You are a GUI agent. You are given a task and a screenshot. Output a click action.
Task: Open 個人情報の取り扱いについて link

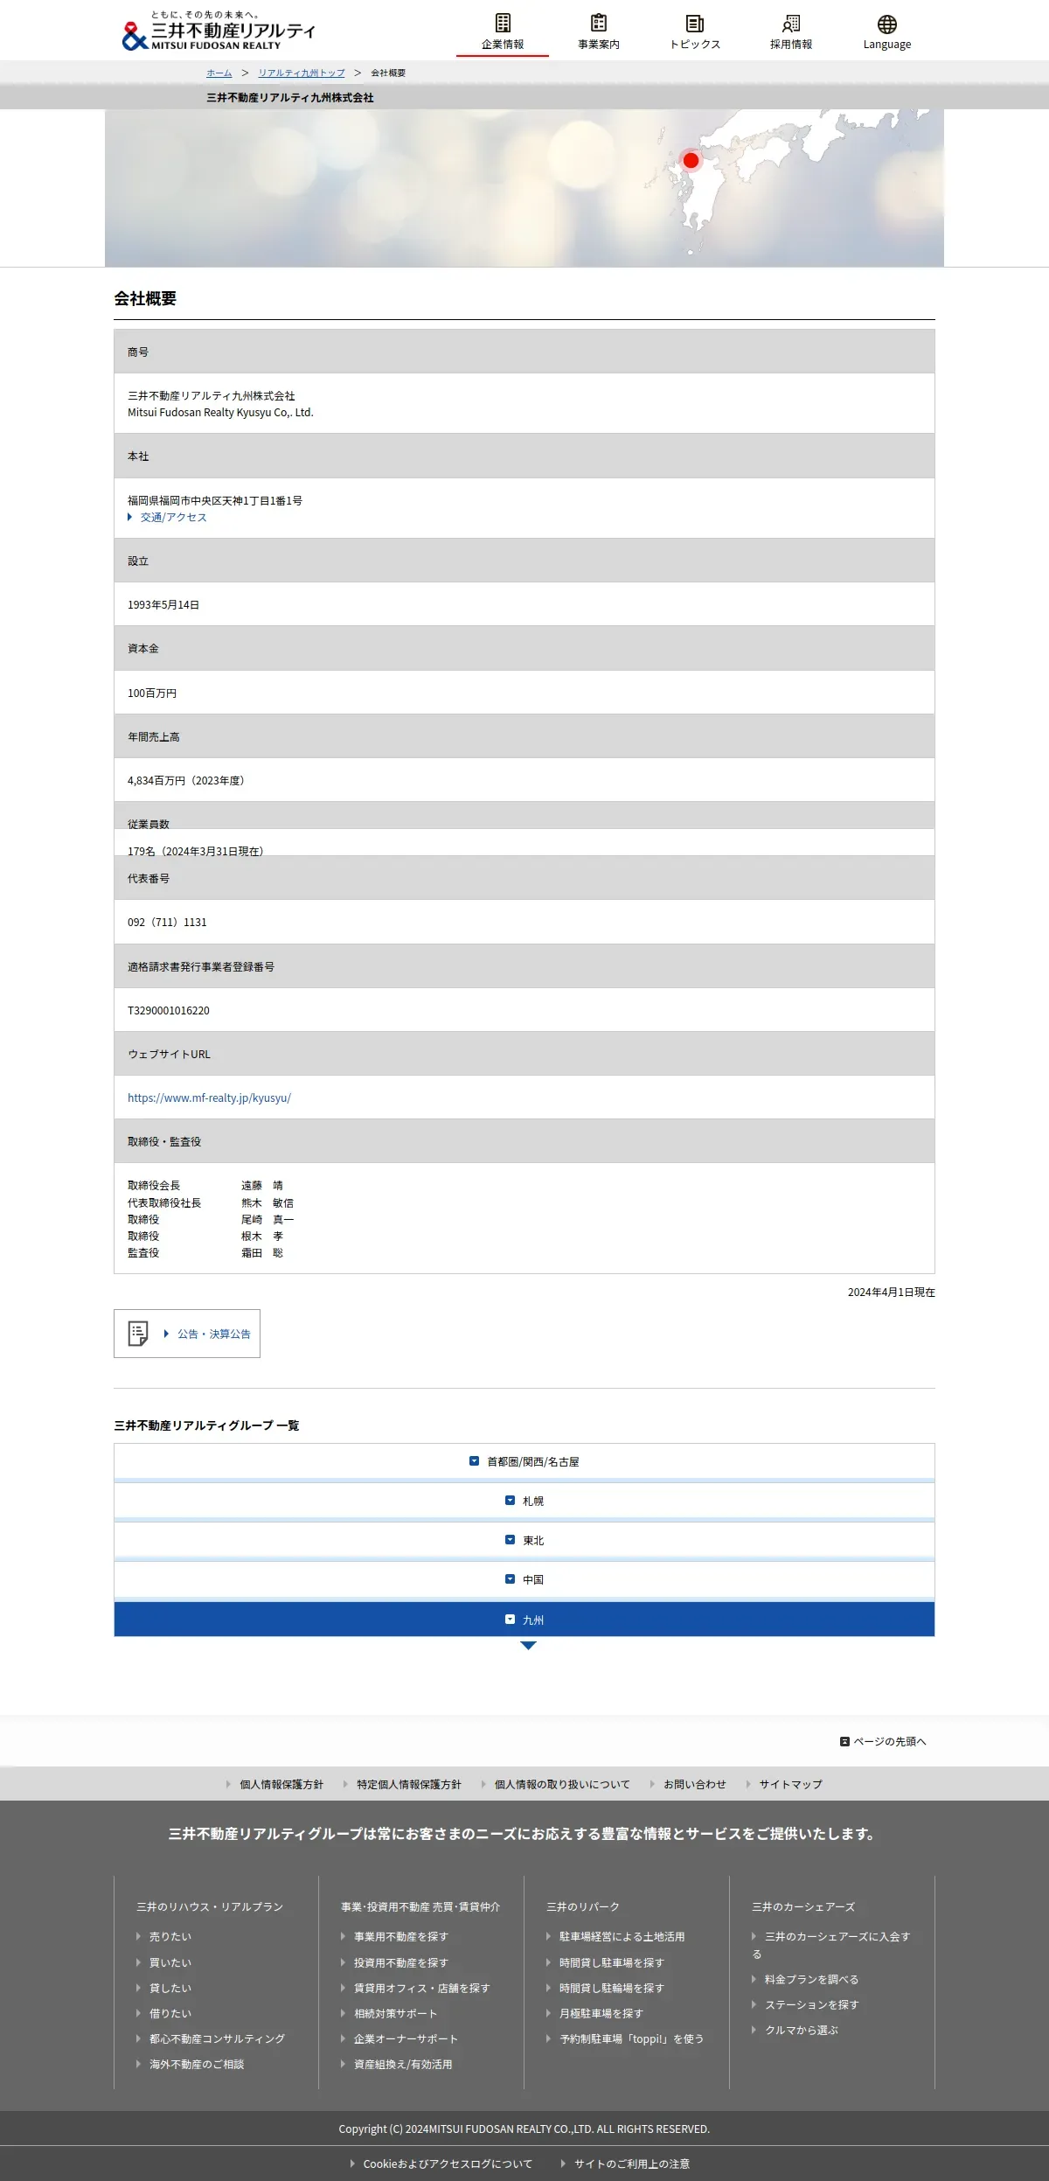562,1784
